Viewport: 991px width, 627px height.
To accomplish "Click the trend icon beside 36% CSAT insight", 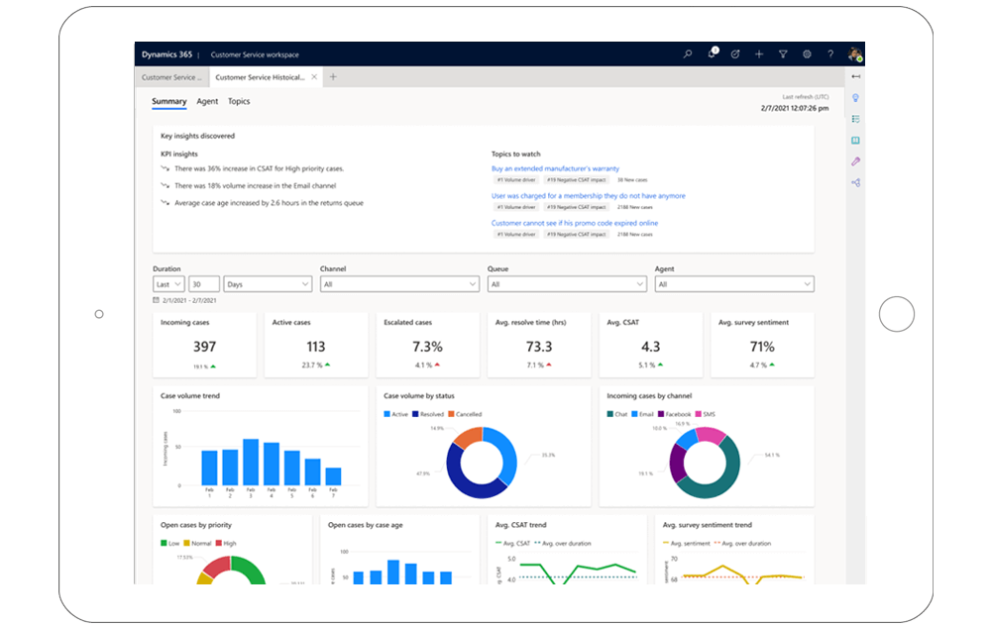I will [165, 168].
